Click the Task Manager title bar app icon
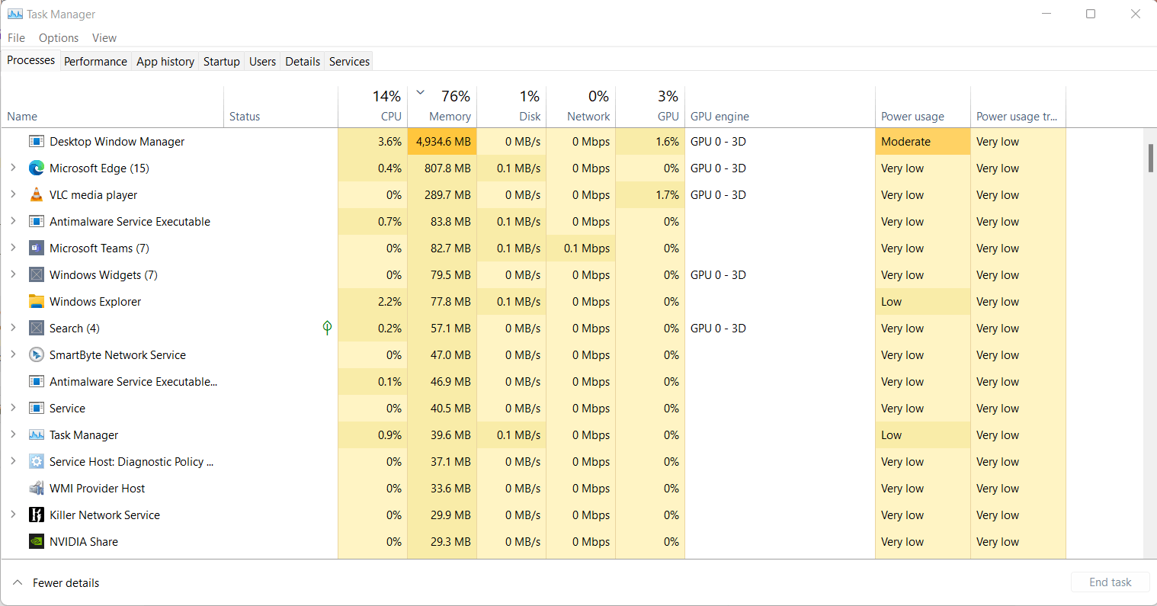Viewport: 1157px width, 606px height. coord(14,14)
